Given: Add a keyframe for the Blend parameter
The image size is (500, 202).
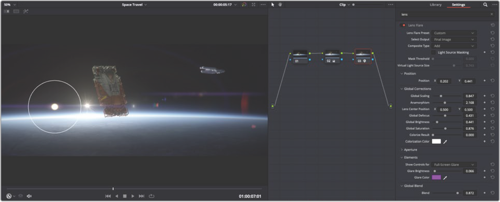Looking at the screenshot, I should pyautogui.click(x=485, y=193).
